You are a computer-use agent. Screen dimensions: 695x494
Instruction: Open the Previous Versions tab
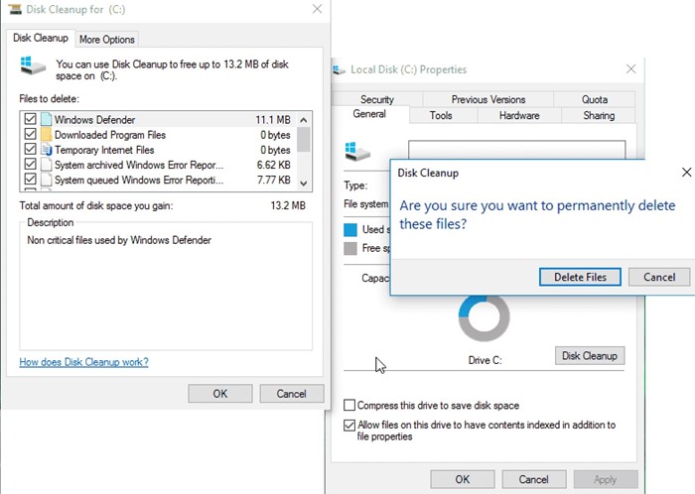[x=488, y=99]
